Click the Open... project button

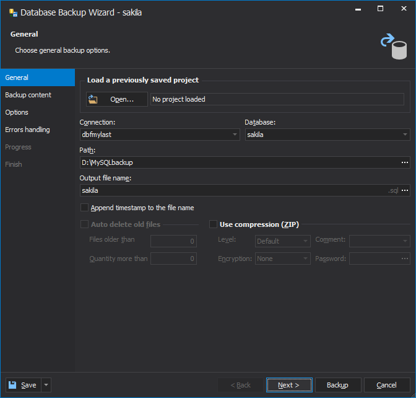pos(117,99)
